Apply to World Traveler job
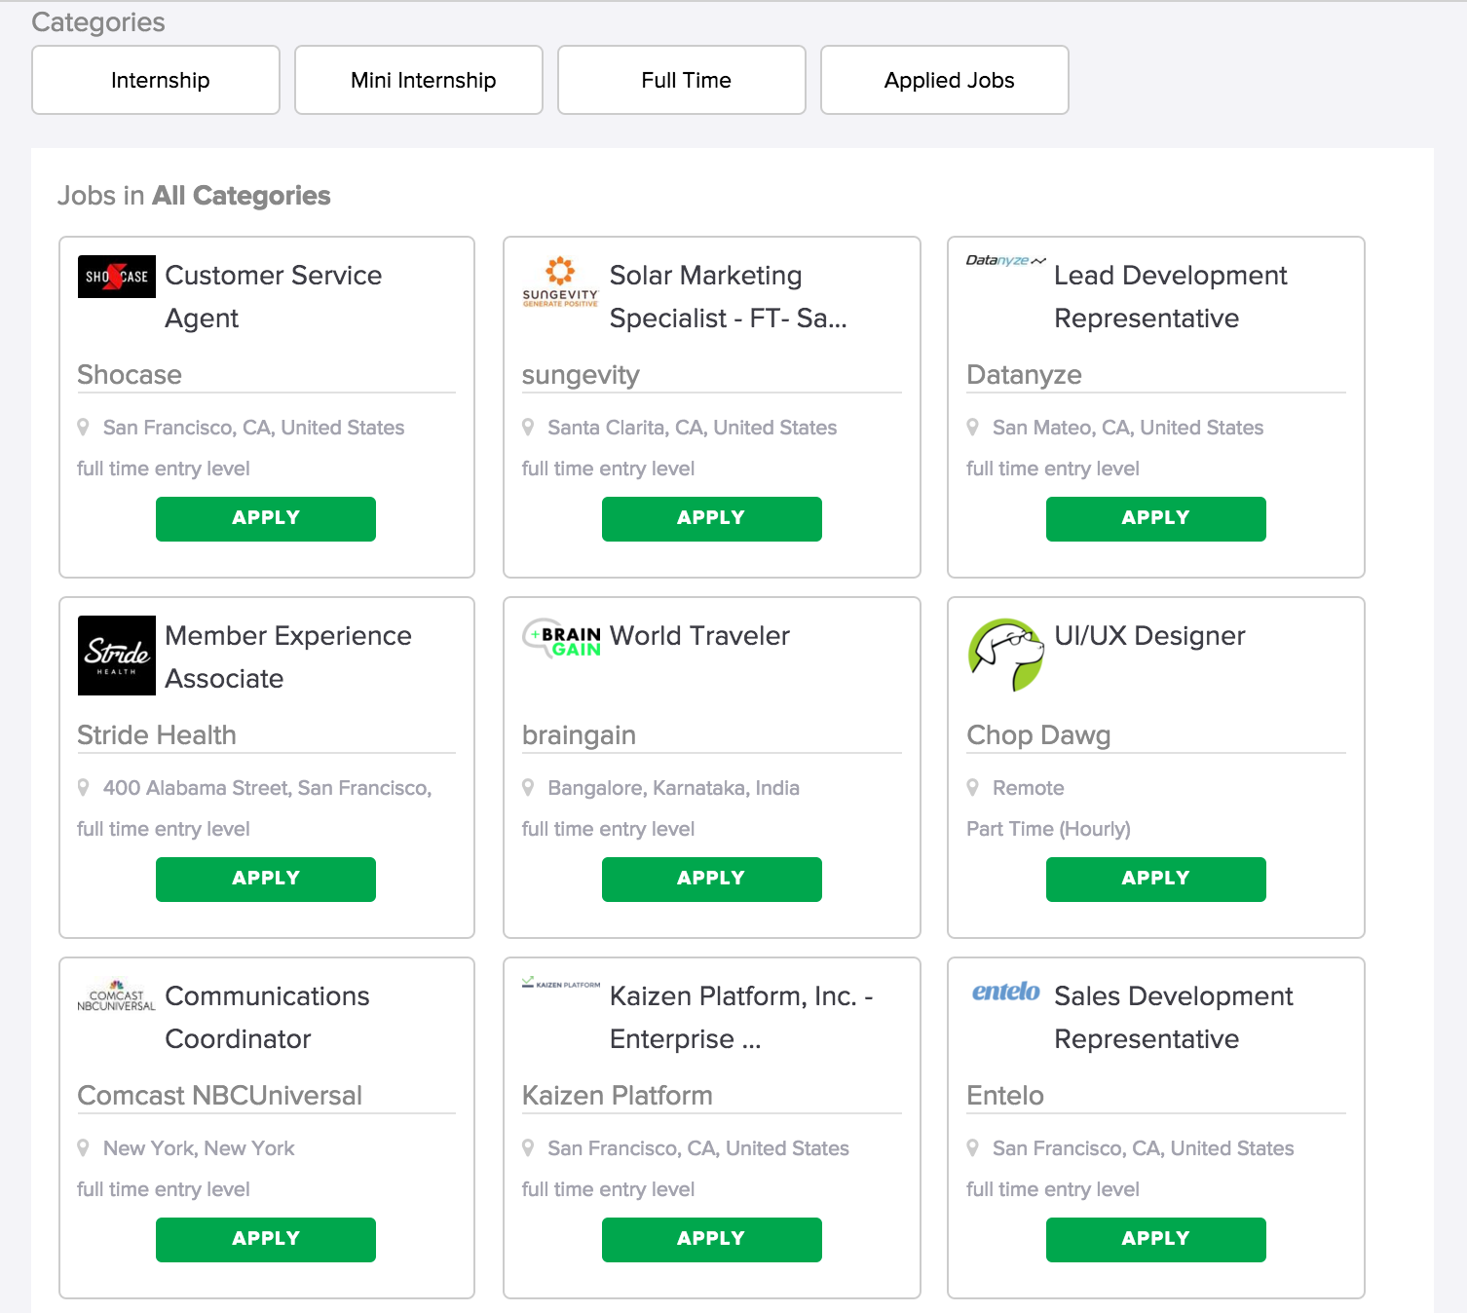 point(711,880)
